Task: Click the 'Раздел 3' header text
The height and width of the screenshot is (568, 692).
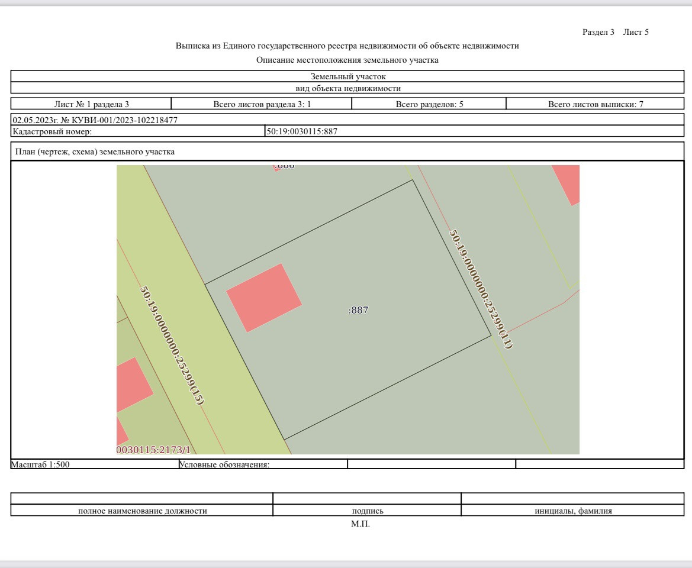Action: pos(598,32)
